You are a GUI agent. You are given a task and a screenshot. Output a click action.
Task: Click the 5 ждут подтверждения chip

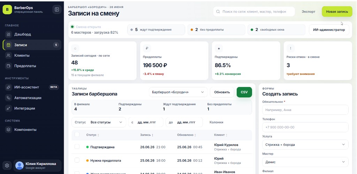[156, 30]
